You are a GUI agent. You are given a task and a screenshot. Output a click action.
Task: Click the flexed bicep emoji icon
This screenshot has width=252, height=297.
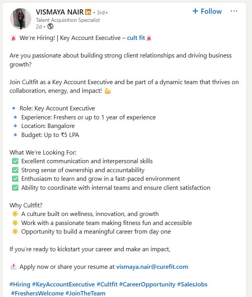tap(108, 91)
